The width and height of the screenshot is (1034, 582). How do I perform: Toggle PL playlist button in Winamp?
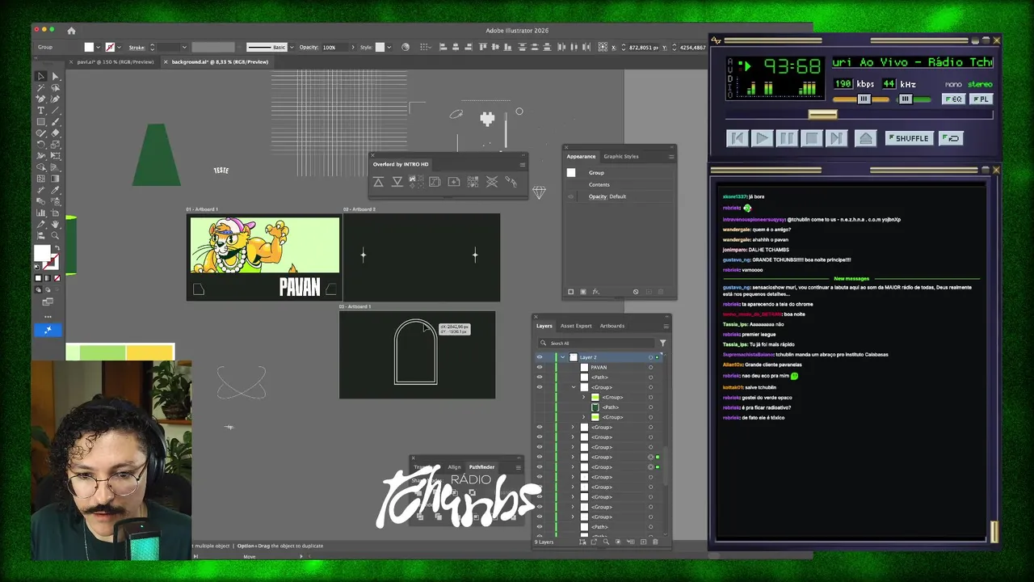pyautogui.click(x=981, y=99)
